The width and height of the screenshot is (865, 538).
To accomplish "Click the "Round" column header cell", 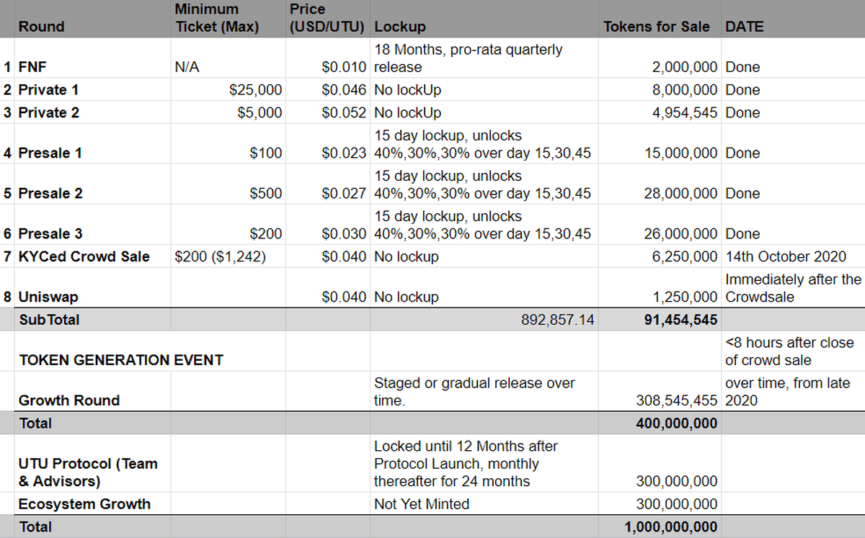I will (41, 27).
